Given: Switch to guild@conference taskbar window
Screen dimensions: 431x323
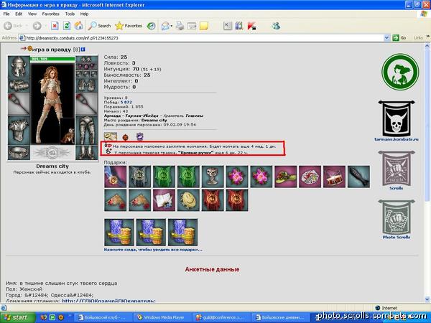Looking at the screenshot, I should pos(221,317).
